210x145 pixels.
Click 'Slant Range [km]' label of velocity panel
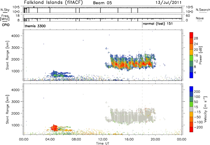(x=7, y=109)
